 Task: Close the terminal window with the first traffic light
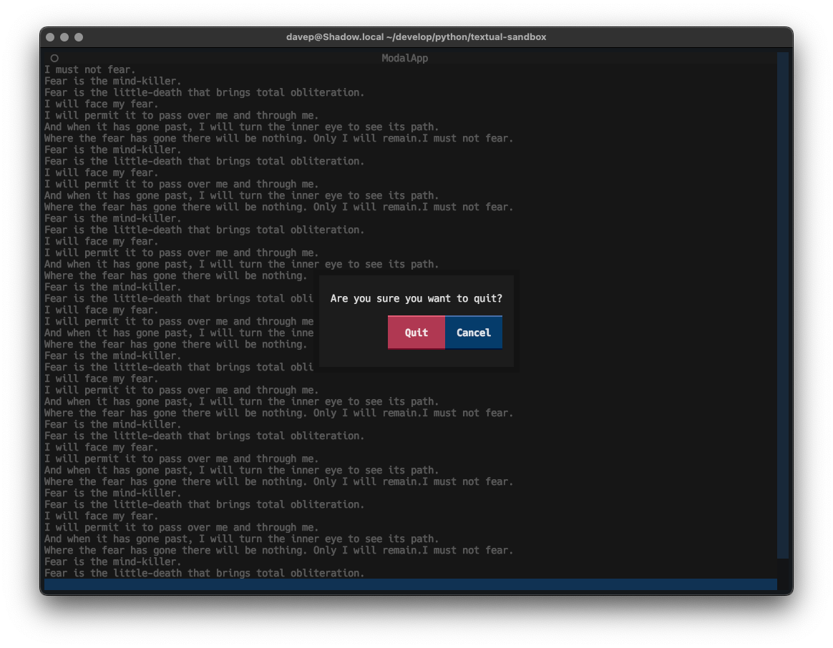(51, 37)
